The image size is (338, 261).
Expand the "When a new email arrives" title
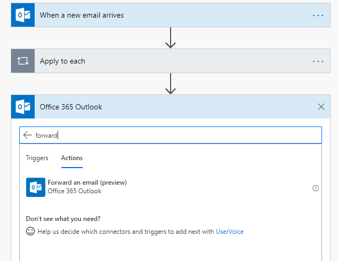pos(82,15)
